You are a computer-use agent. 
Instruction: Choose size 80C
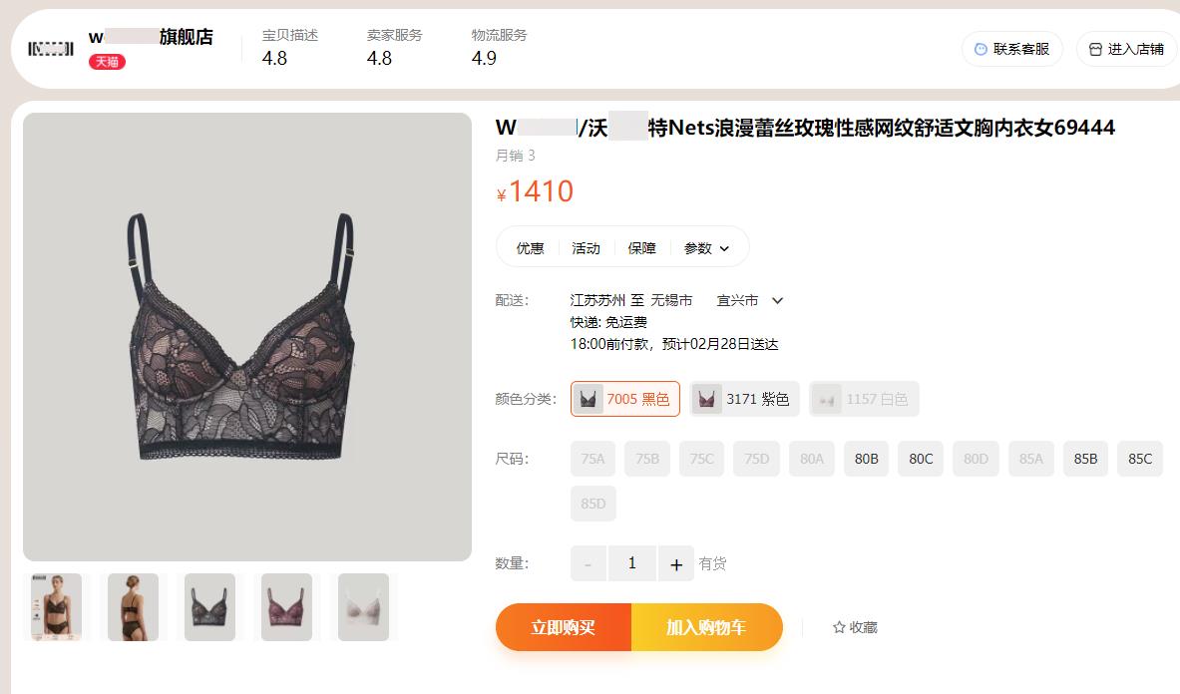(x=921, y=459)
